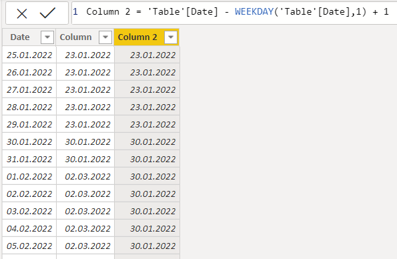
Task: Click line number 1 in formula bar
Action: (75, 11)
